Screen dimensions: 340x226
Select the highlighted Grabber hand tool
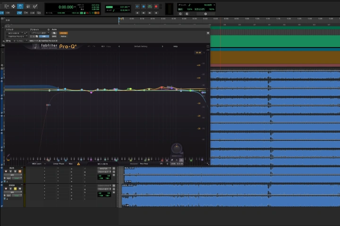20,6
